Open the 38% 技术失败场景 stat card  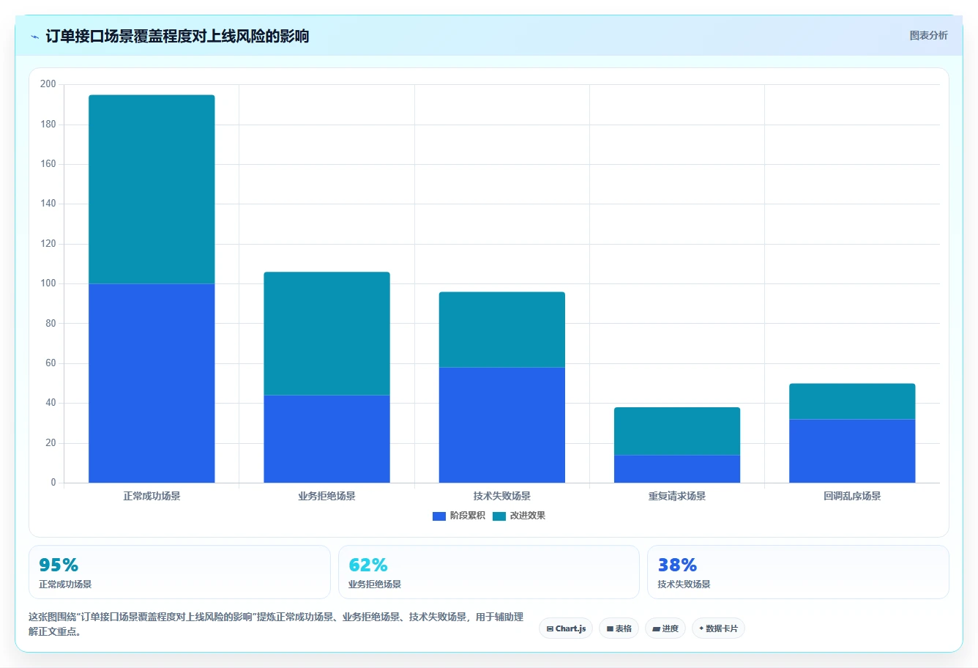click(x=798, y=572)
